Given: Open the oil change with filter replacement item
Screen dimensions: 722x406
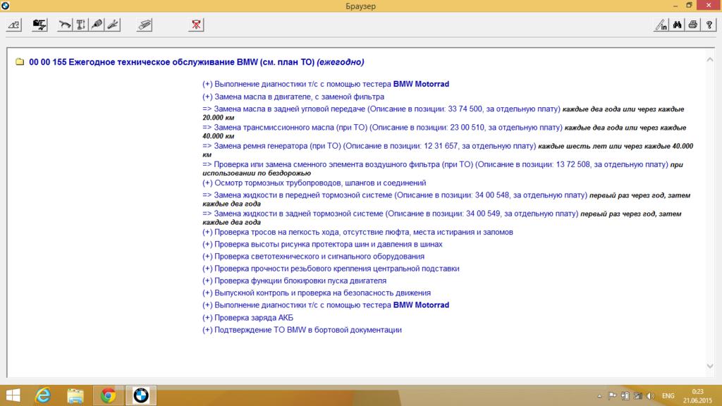Looking at the screenshot, I should (293, 97).
